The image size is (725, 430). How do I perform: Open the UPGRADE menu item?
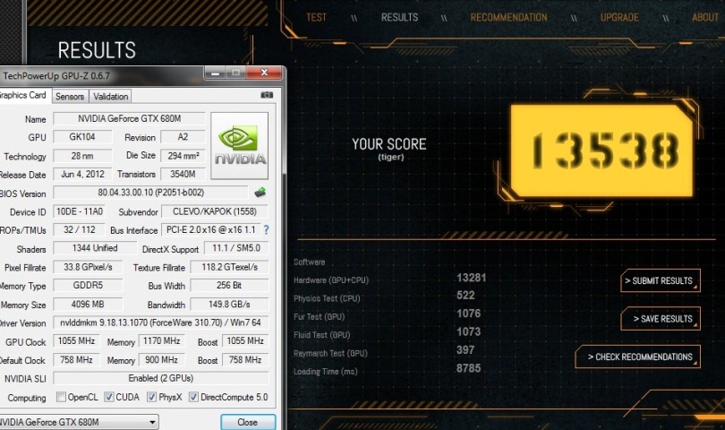(619, 18)
